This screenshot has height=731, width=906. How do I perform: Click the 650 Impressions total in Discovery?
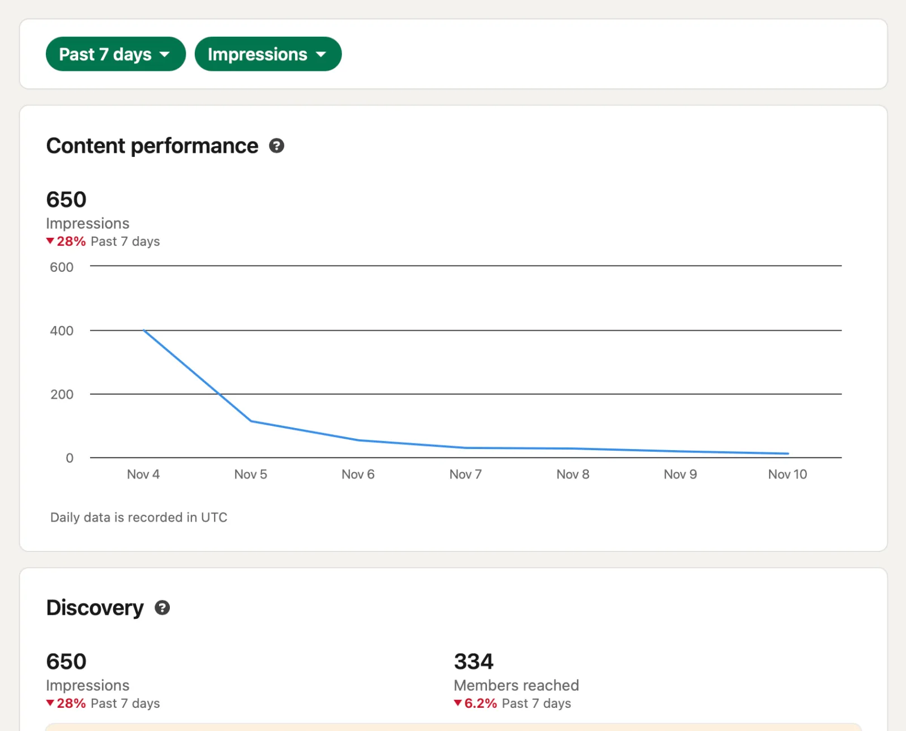(66, 661)
